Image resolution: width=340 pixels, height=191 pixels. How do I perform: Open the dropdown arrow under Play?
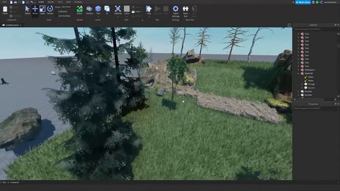149,16
